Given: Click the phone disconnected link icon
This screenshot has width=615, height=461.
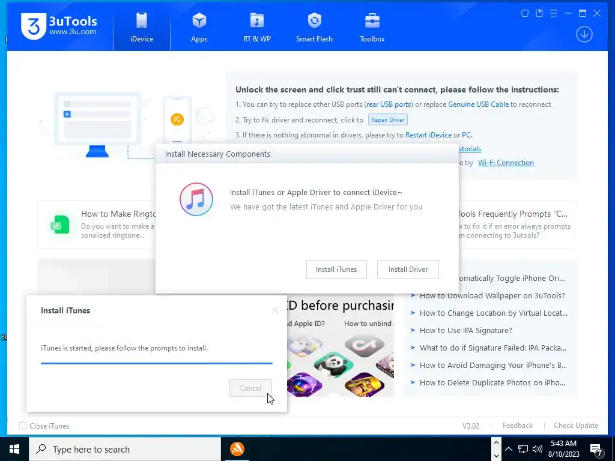Looking at the screenshot, I should click(x=177, y=119).
